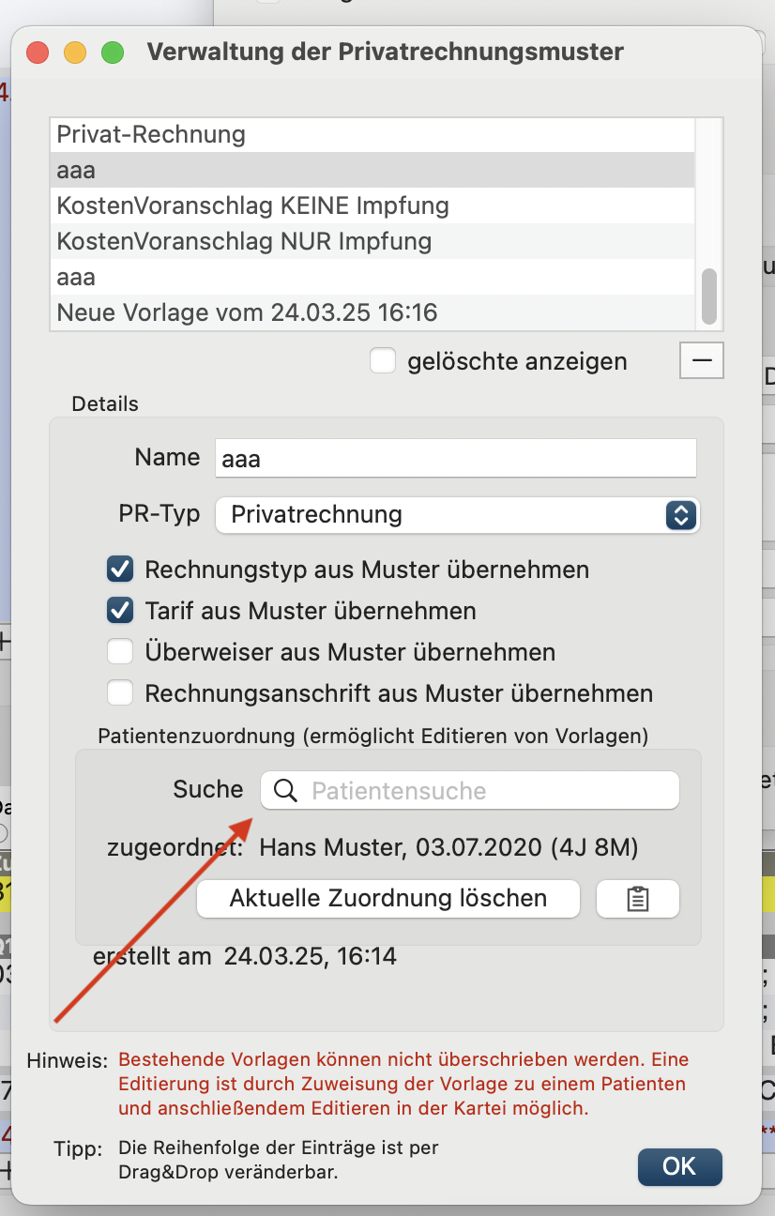Uncheck 'Rechnungstyp aus Muster übernehmen'

pos(119,570)
